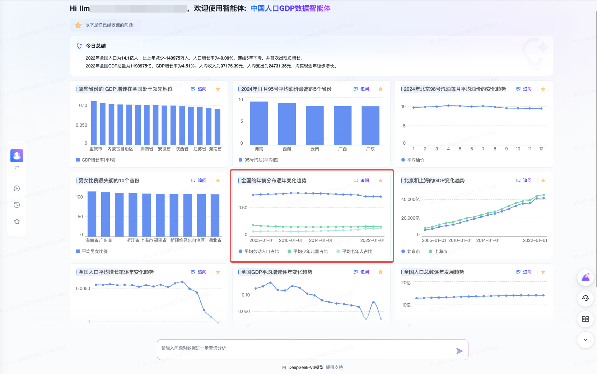Click card title 男女比例最失衡的10个省份
Image resolution: width=597 pixels, height=374 pixels.
point(109,181)
